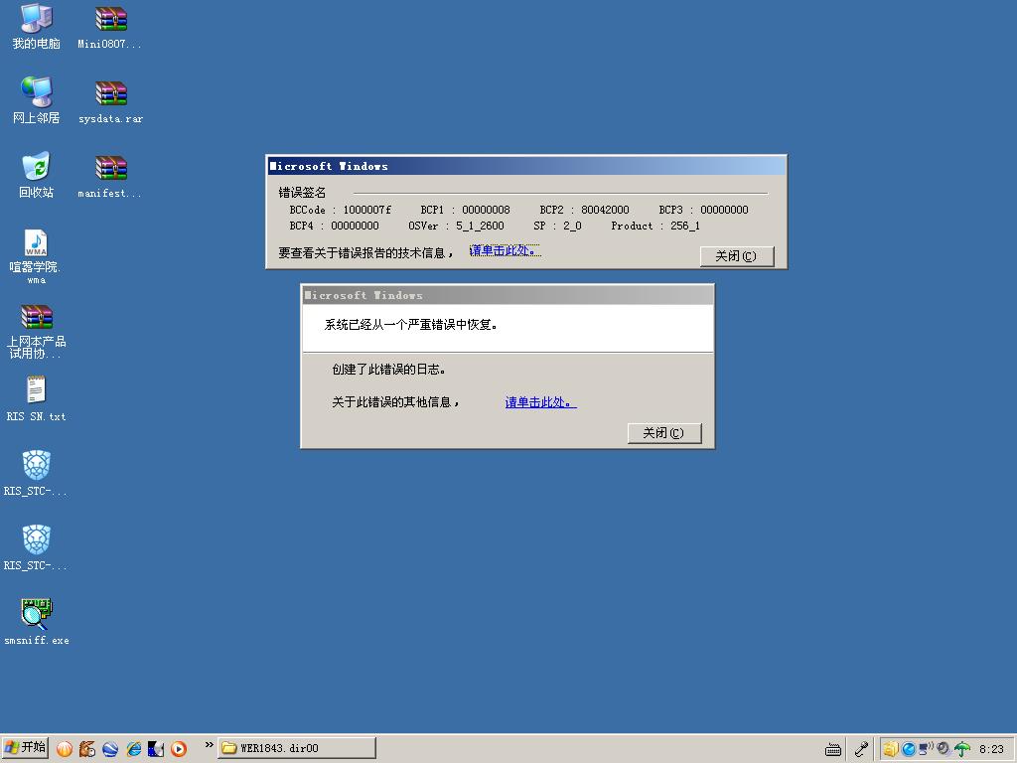Click the OSVer : 5_1_2600 value

(456, 226)
